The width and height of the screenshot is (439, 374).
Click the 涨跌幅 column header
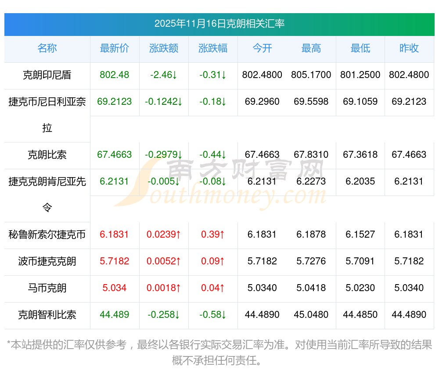coord(213,49)
